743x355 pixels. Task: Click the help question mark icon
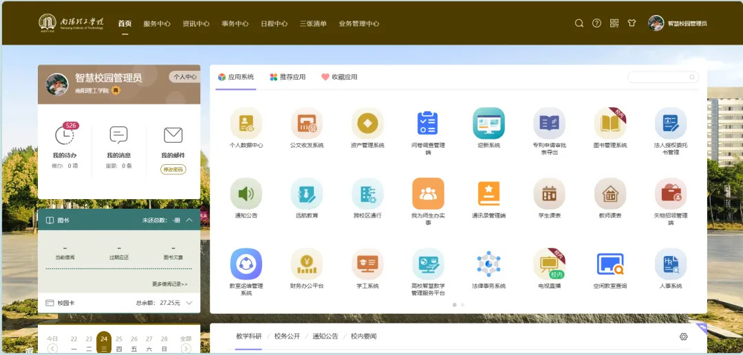(596, 23)
